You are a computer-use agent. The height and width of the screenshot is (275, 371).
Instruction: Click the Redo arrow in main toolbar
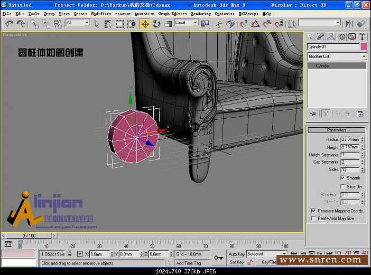click(21, 24)
